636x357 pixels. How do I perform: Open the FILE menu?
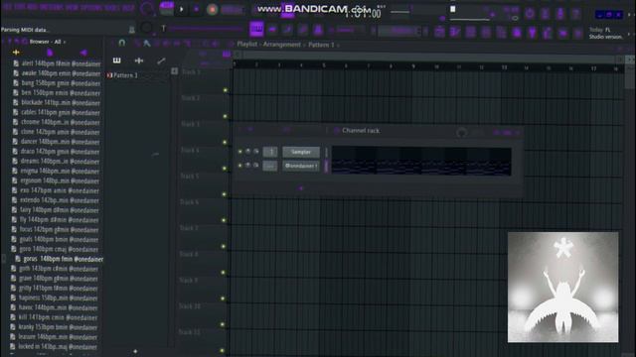pos(8,7)
